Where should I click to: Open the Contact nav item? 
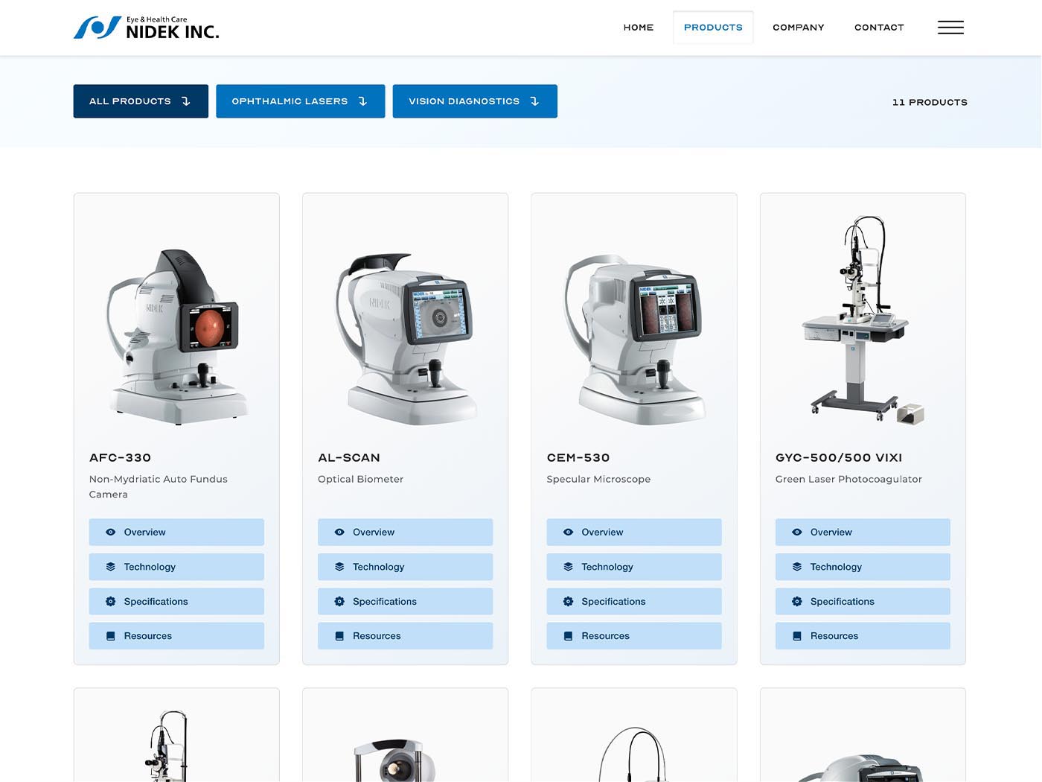click(x=879, y=28)
